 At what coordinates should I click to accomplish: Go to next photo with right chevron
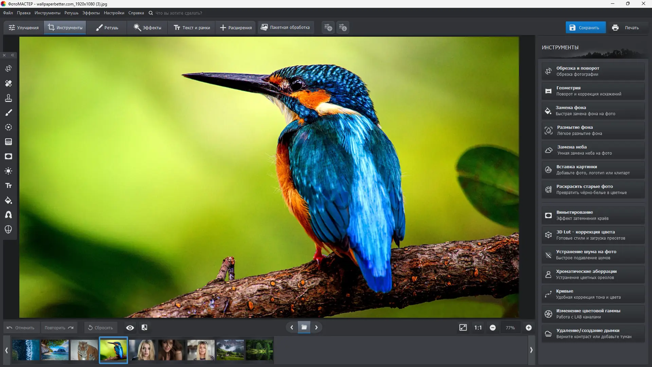click(x=316, y=327)
